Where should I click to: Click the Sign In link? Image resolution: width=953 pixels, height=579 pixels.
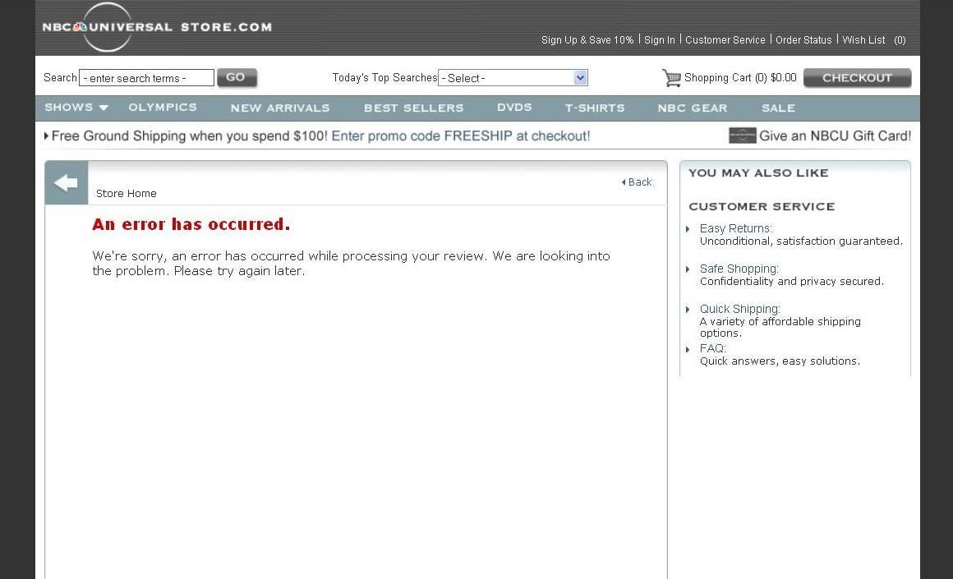click(x=660, y=40)
